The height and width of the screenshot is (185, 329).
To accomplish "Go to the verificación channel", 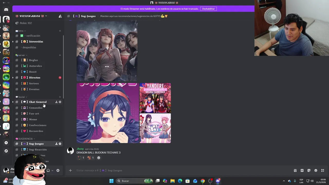I will pyautogui.click(x=38, y=36).
